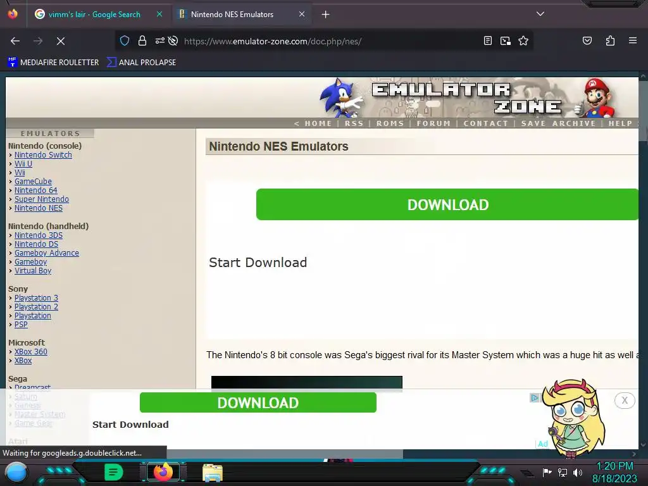Open the Nintendo 64 emulators link
Viewport: 648px width, 486px height.
coord(36,190)
